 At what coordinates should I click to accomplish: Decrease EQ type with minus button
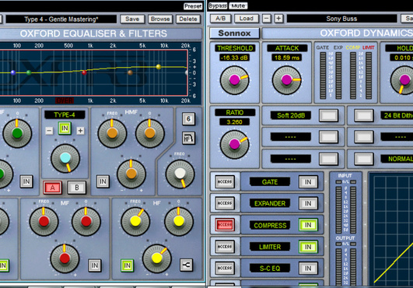click(49, 131)
